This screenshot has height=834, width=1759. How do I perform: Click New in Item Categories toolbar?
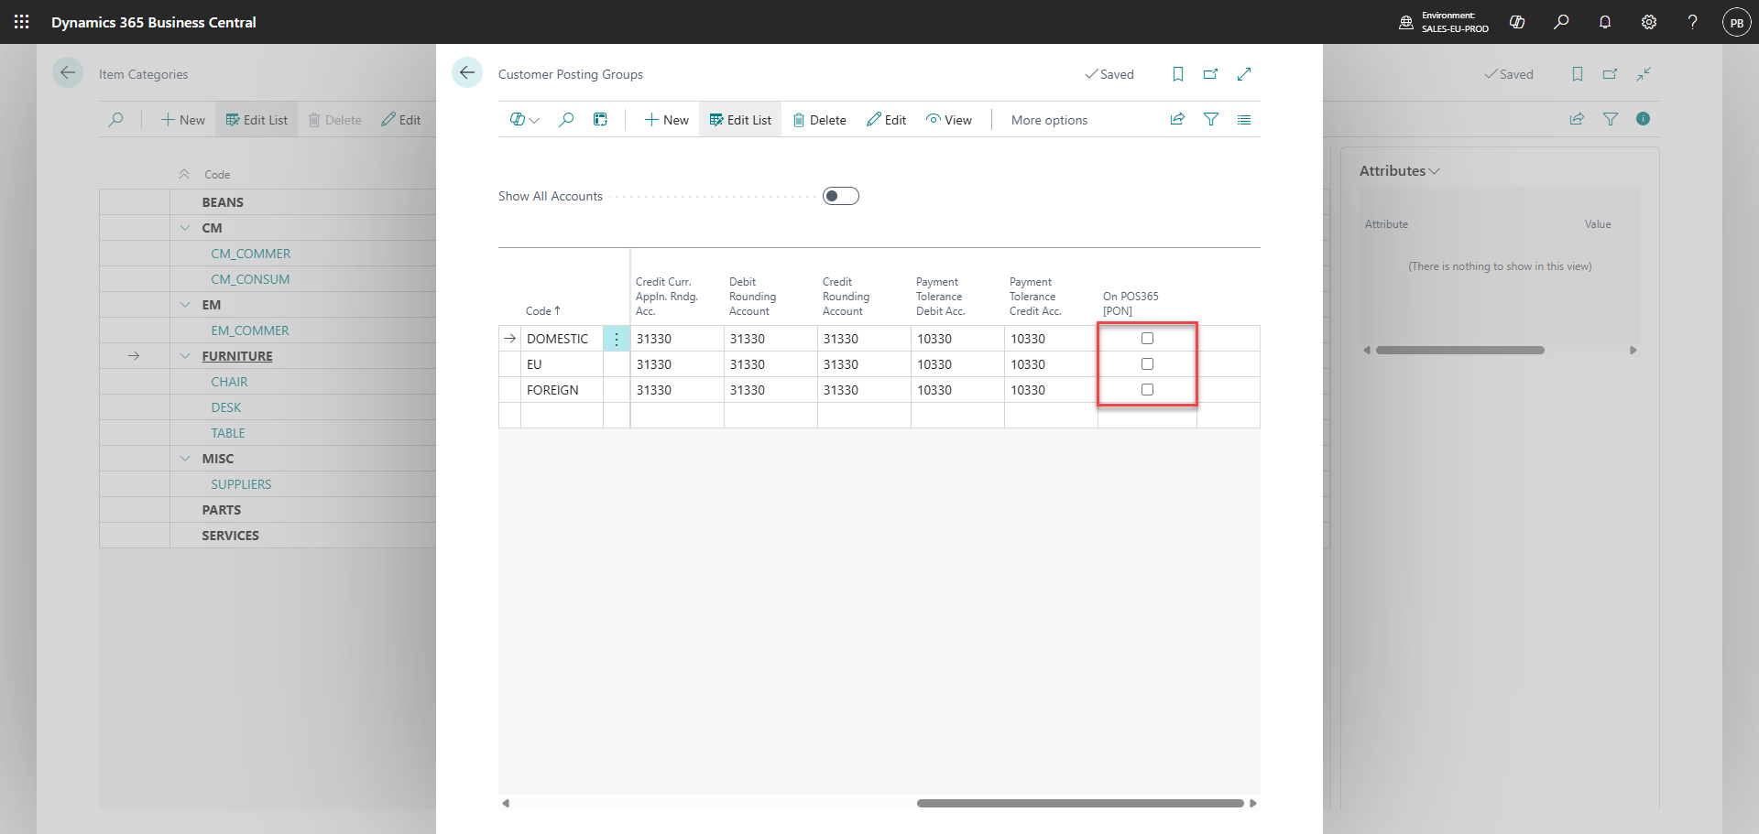182,120
